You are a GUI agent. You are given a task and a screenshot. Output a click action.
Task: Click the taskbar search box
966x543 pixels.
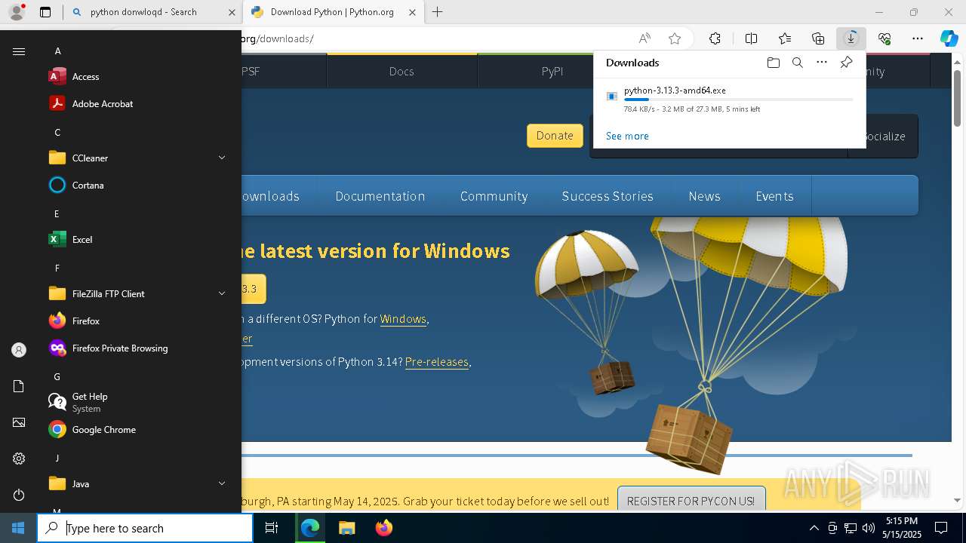point(145,528)
